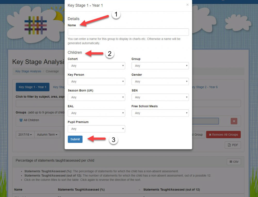This screenshot has width=258, height=197.
Task: Sort by Statements Taught/Assessed (%) column
Action: click(81, 190)
